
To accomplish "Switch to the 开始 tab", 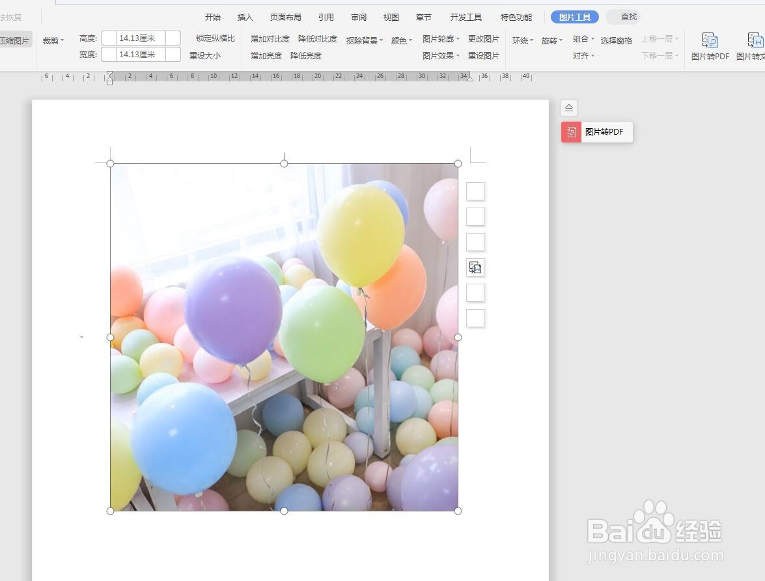I will [x=213, y=17].
